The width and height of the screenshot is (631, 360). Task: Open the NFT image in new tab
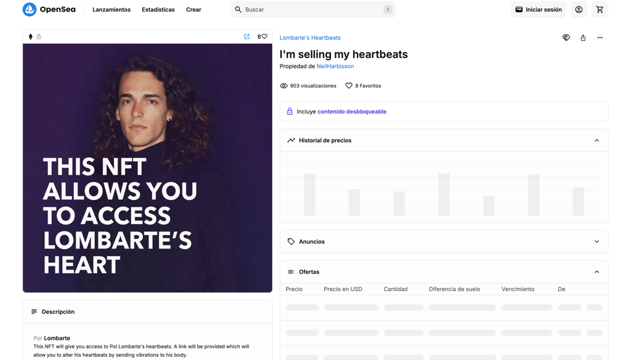[x=246, y=37]
